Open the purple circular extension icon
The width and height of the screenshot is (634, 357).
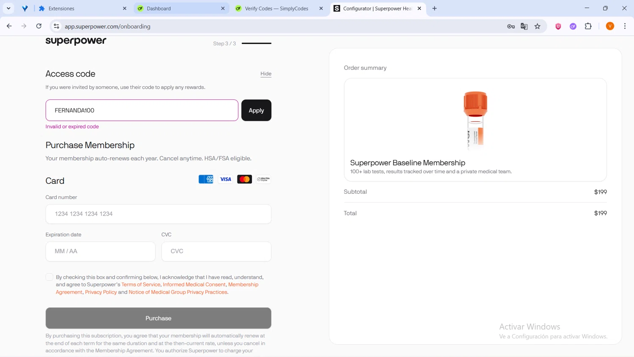(573, 26)
